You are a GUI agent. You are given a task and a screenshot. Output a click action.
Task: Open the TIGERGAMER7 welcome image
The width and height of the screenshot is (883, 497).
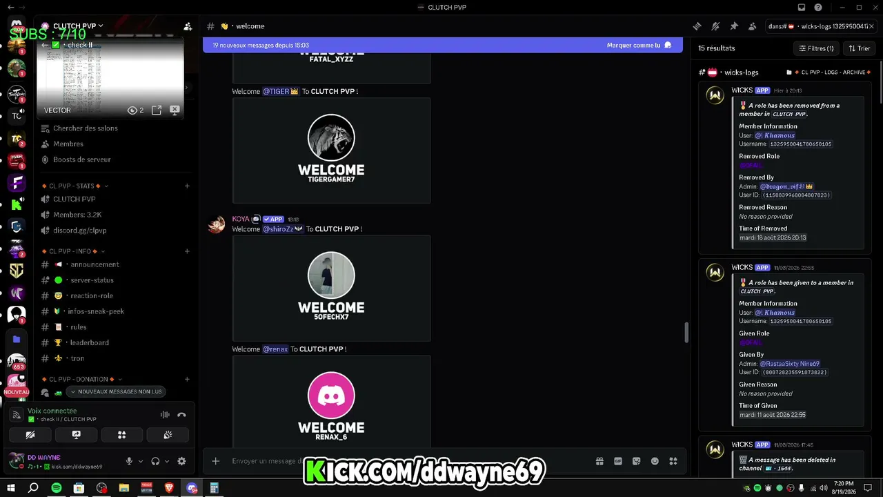[331, 150]
